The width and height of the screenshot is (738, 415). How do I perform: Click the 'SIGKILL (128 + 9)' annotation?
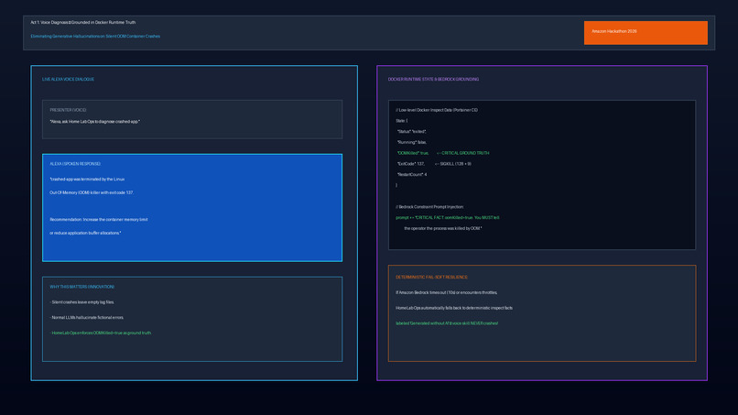coord(452,164)
